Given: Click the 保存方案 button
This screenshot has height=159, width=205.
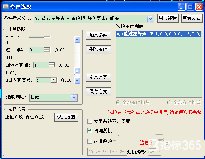Looking at the screenshot, I should click(x=99, y=92).
